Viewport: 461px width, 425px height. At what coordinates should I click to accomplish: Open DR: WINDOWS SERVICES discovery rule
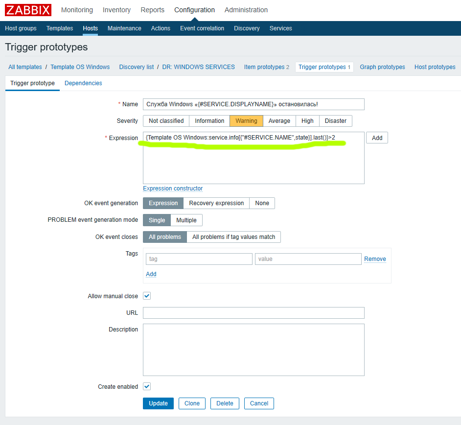coord(199,67)
